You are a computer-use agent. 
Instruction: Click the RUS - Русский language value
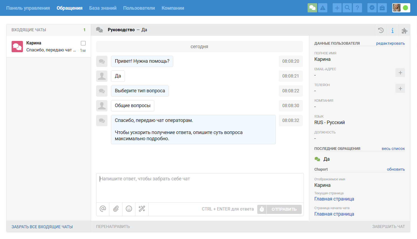tap(329, 122)
